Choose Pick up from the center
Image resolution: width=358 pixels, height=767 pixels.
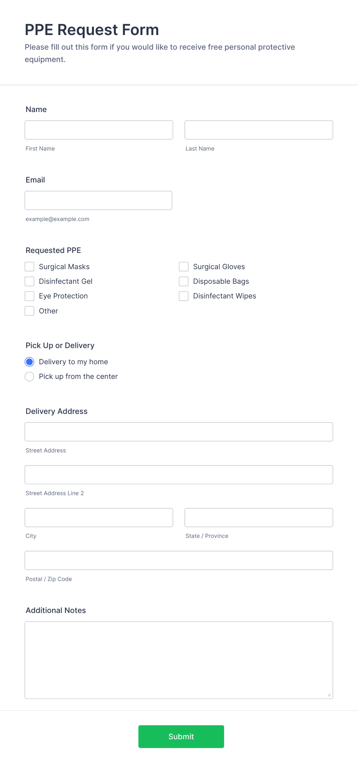point(29,377)
